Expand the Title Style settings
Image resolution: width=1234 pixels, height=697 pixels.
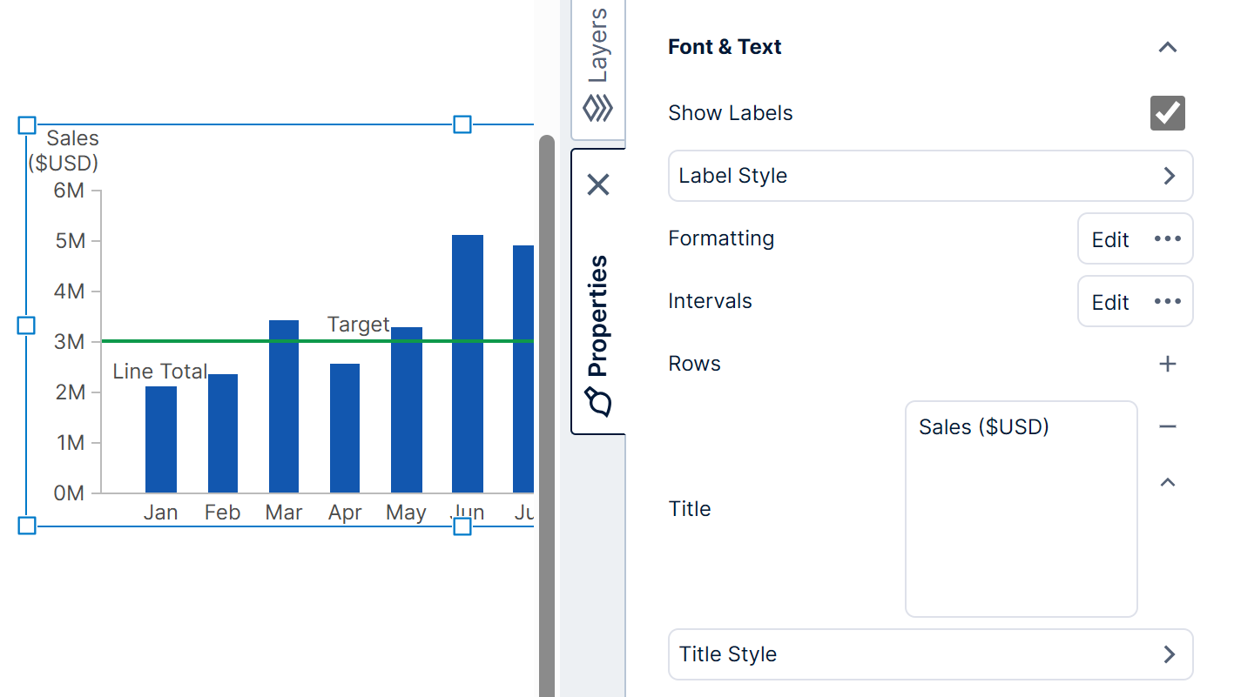930,654
